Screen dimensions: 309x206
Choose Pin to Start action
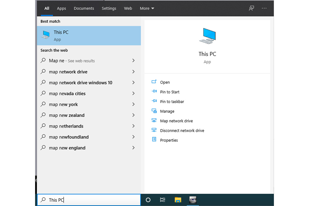click(x=170, y=92)
